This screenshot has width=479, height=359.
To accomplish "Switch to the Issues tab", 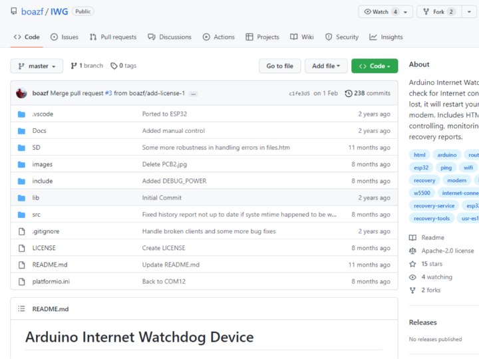I will click(65, 37).
